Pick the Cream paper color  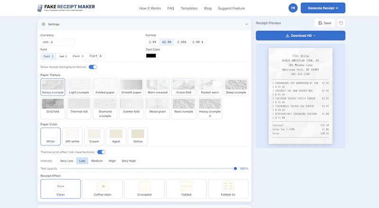click(94, 136)
